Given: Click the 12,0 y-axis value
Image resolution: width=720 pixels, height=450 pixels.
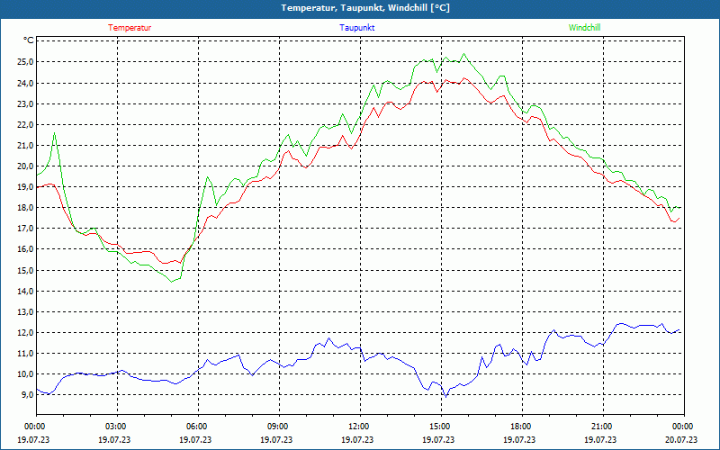Looking at the screenshot, I should (26, 332).
